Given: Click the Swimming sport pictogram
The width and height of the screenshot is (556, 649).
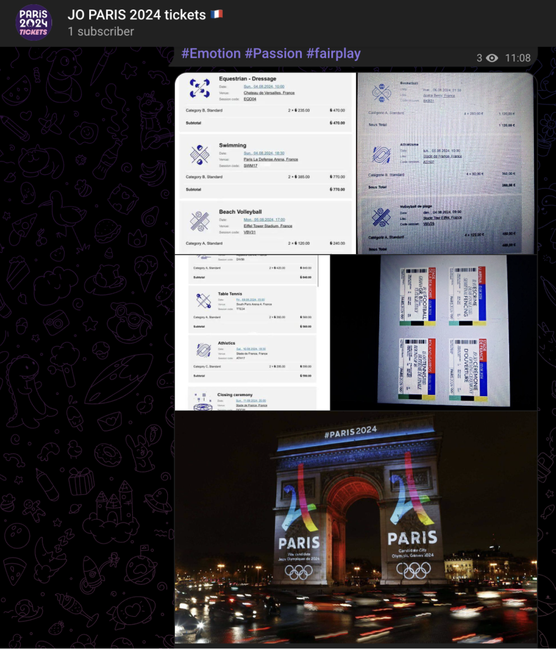Looking at the screenshot, I should [199, 154].
